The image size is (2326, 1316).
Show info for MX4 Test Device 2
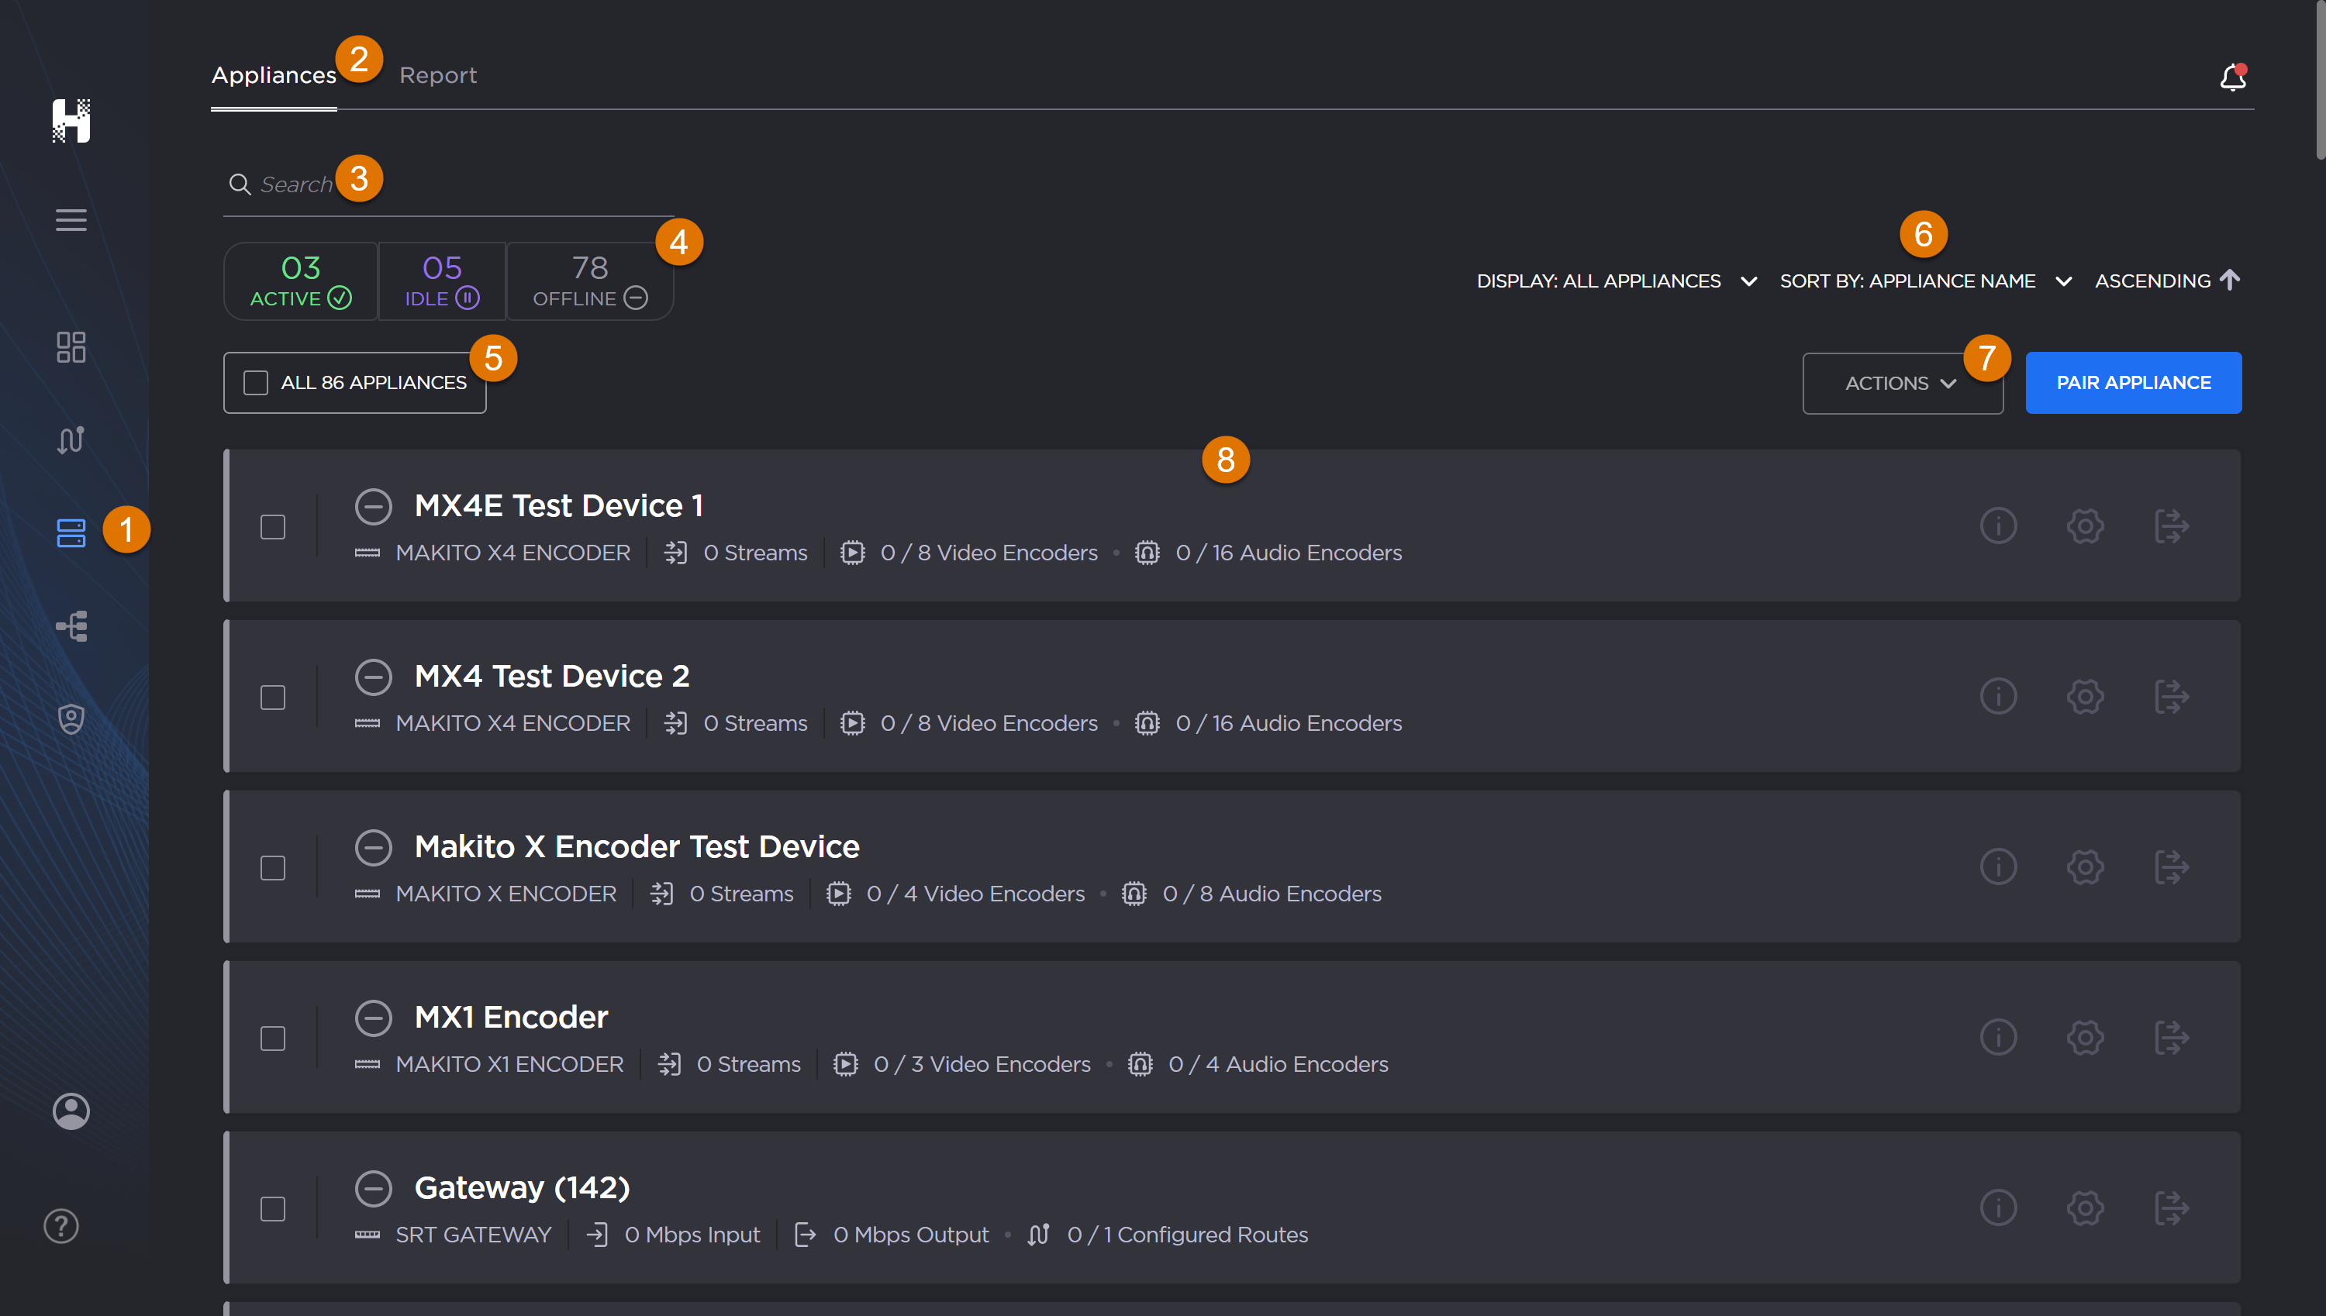click(x=1998, y=696)
